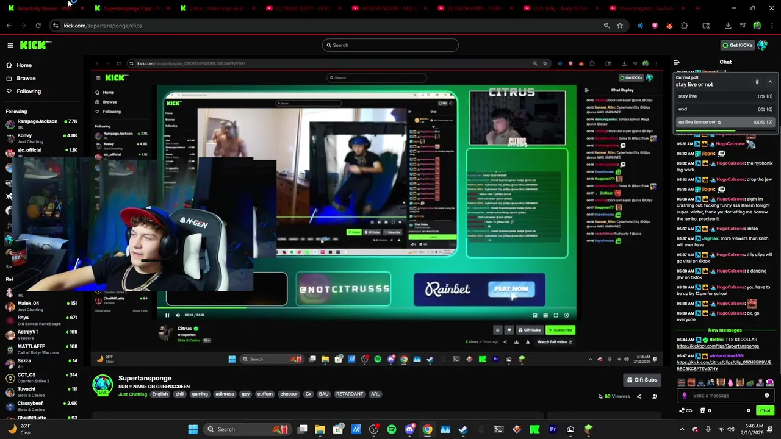Open Rhys Old School RuneScape channel
Screen dimensions: 781x439
tap(41, 320)
